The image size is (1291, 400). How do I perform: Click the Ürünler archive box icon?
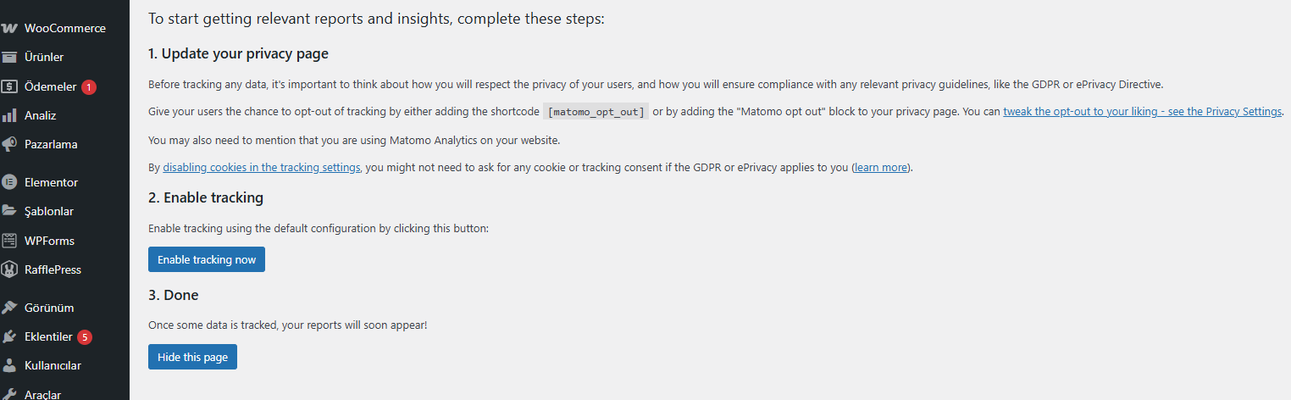[9, 57]
